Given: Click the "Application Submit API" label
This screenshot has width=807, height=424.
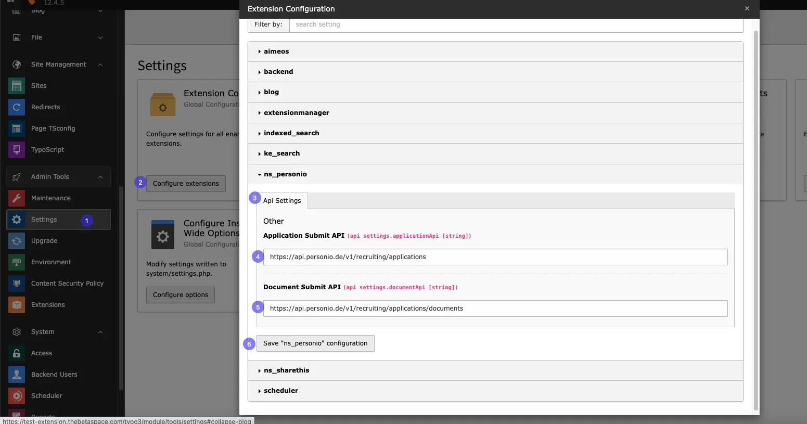Looking at the screenshot, I should (304, 236).
